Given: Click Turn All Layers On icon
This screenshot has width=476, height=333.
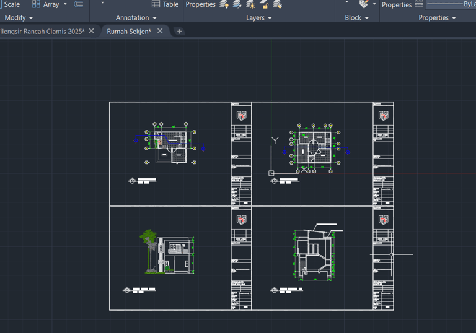Looking at the screenshot, I should pyautogui.click(x=224, y=4).
